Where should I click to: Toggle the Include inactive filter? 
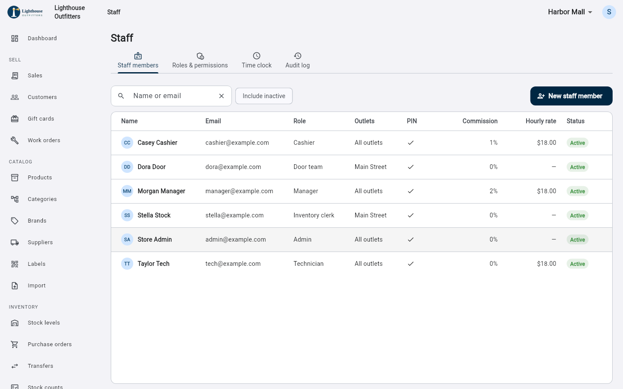[x=264, y=96]
